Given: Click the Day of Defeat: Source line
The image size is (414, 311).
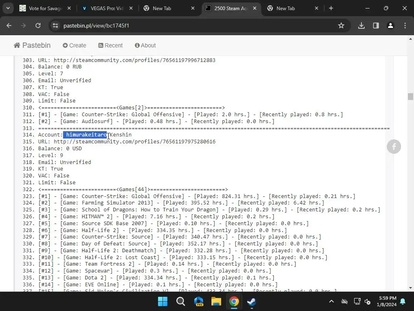Looking at the screenshot, I should point(178,243).
